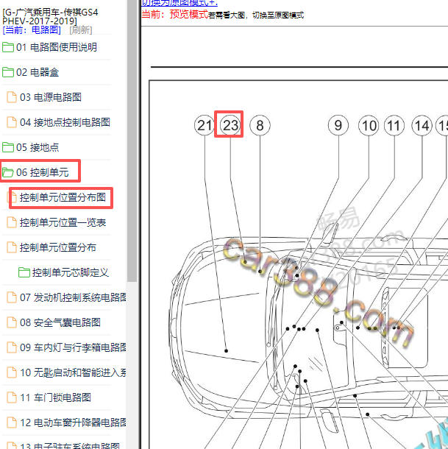Select 控制单元位置分布图 entry
This screenshot has height=449, width=448.
(63, 197)
